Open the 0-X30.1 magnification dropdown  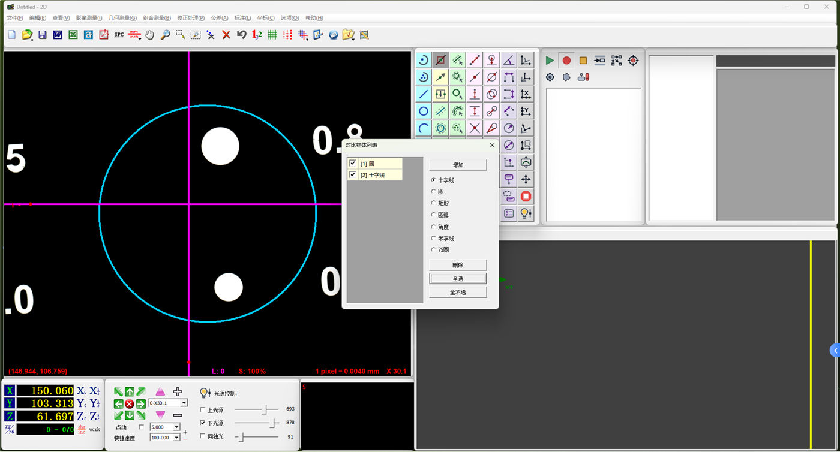tap(184, 403)
